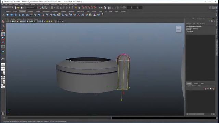Select the revolve4 input node
219x123 pixels.
pos(190,32)
